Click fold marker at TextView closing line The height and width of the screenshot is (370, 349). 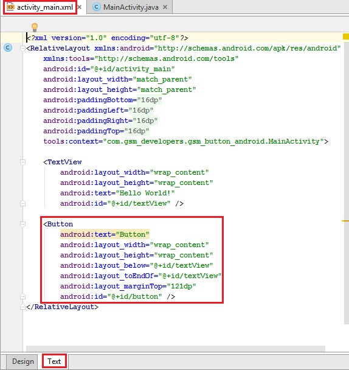click(22, 203)
